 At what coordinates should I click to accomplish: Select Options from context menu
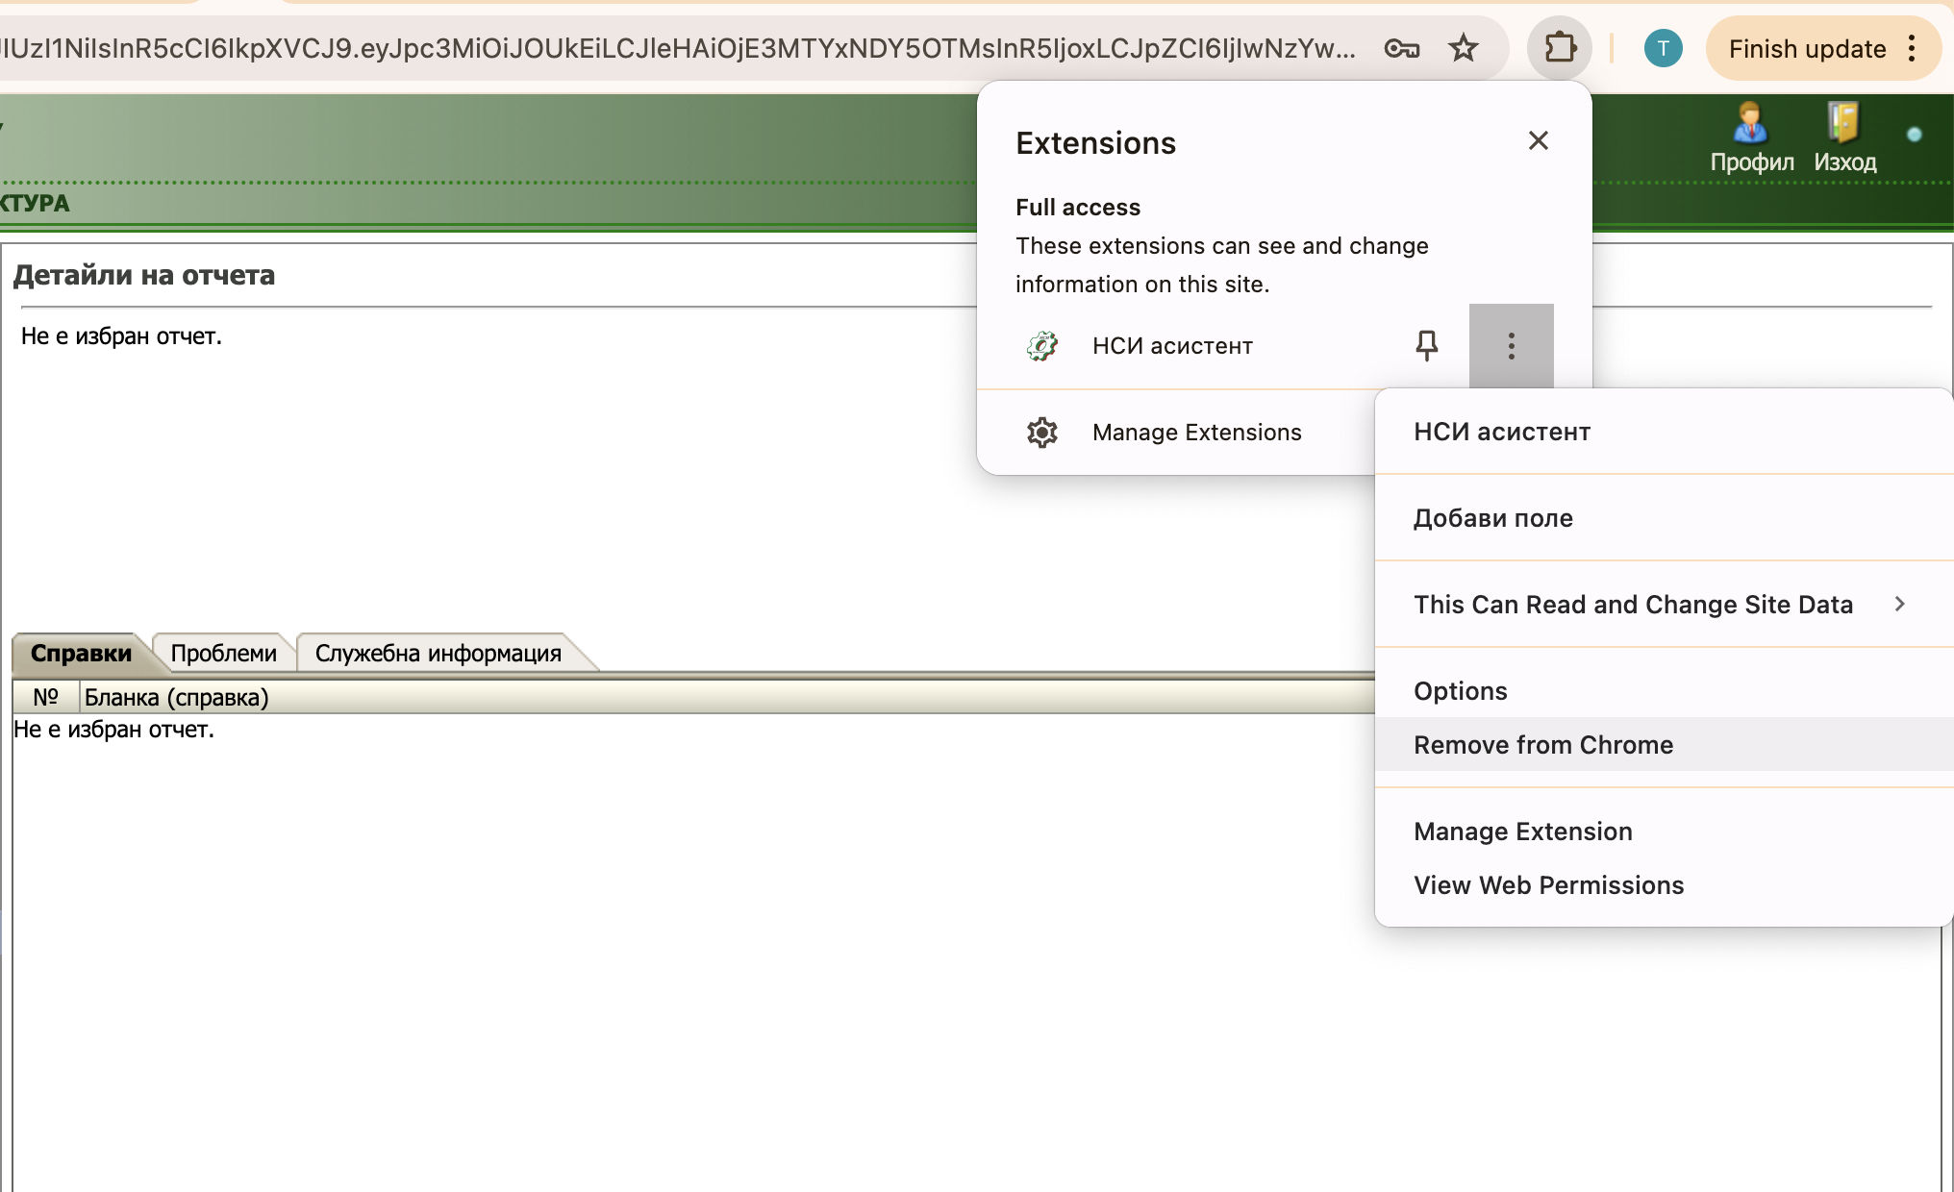click(1460, 689)
